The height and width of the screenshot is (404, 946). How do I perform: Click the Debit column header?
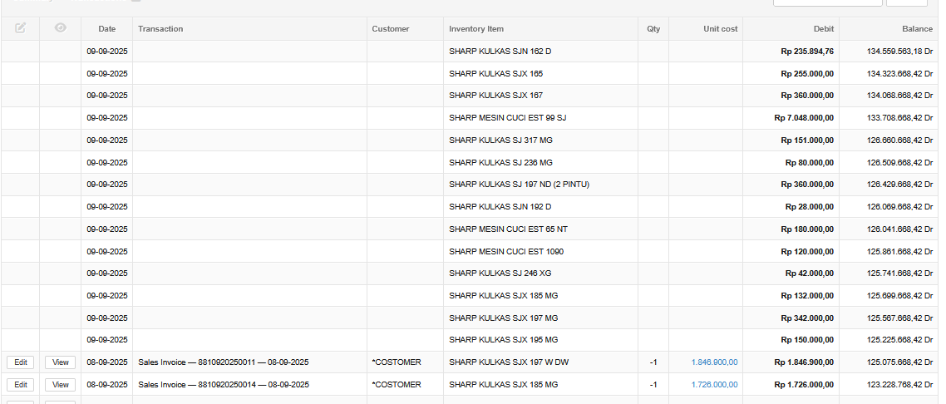824,29
